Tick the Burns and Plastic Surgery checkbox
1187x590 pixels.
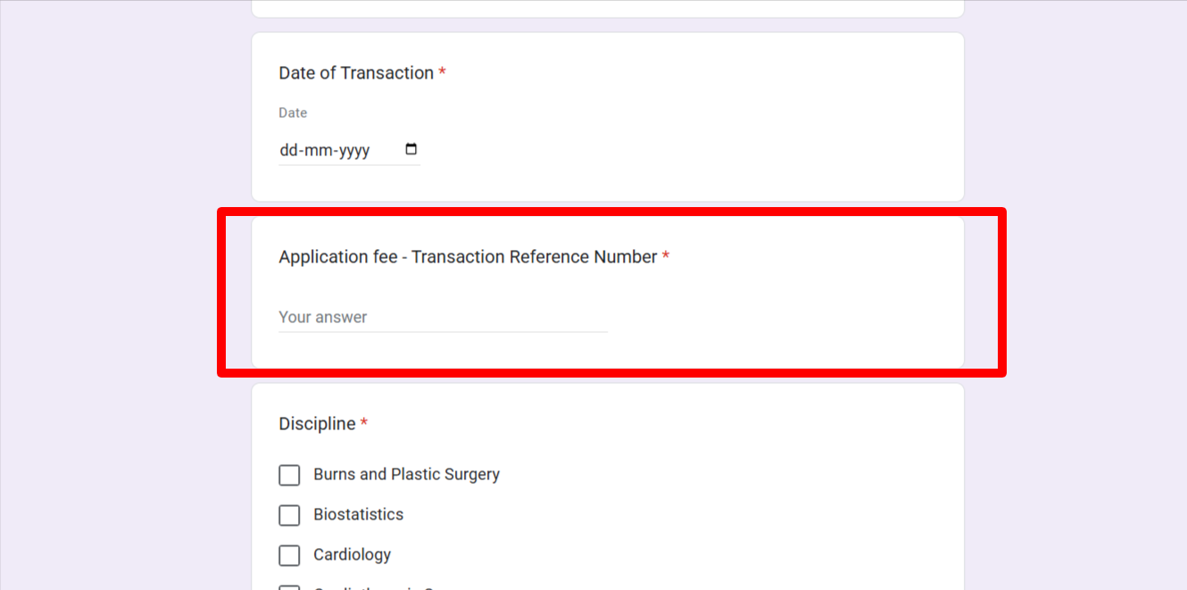[x=289, y=475]
